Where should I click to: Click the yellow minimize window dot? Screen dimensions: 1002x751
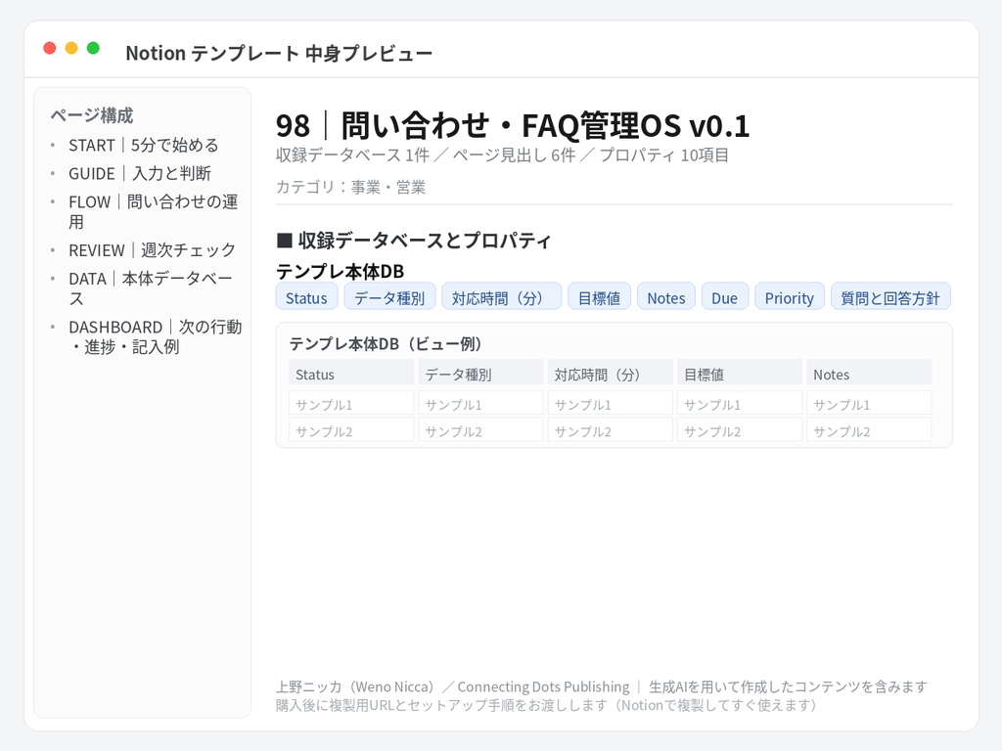point(71,48)
